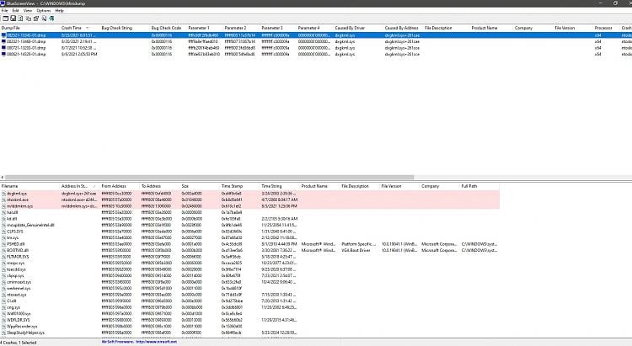The width and height of the screenshot is (632, 346).
Task: Select the nvlddmkm.sys driver row
Action: tap(249, 205)
